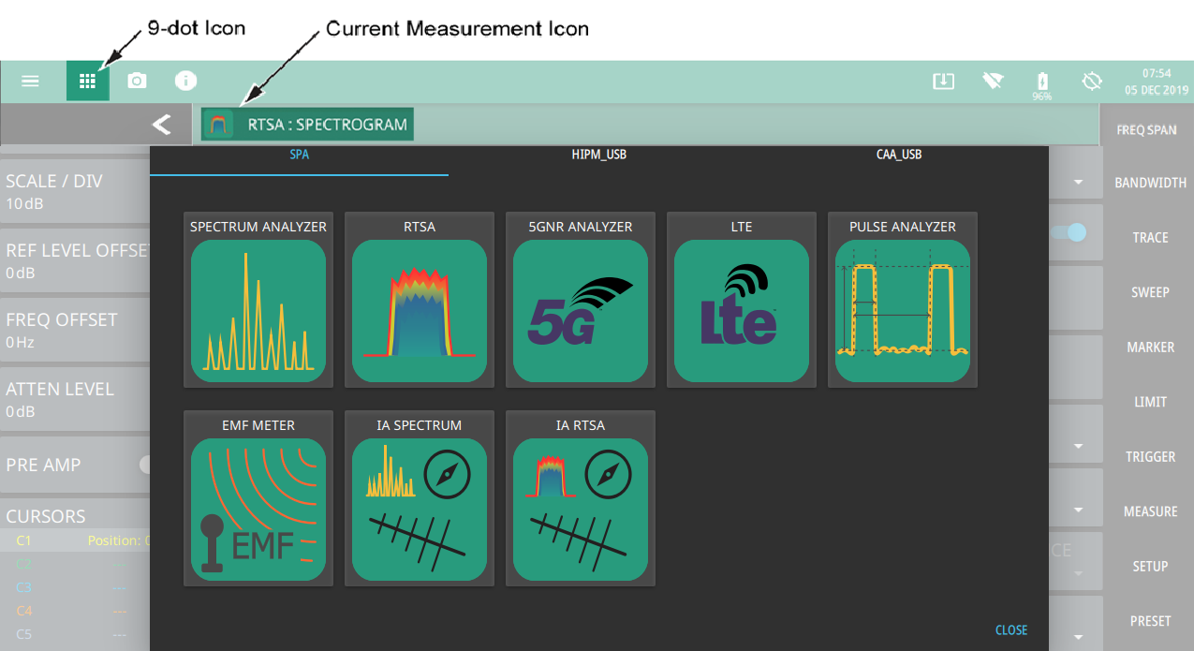Open the MARKER menu button
Image resolution: width=1194 pixels, height=651 pixels.
(x=1150, y=348)
